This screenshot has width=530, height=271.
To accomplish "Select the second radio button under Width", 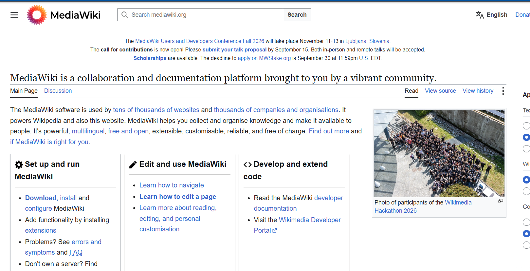I will click(526, 191).
